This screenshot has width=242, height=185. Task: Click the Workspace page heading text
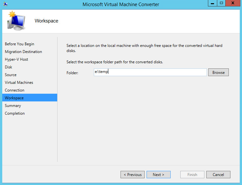(47, 21)
